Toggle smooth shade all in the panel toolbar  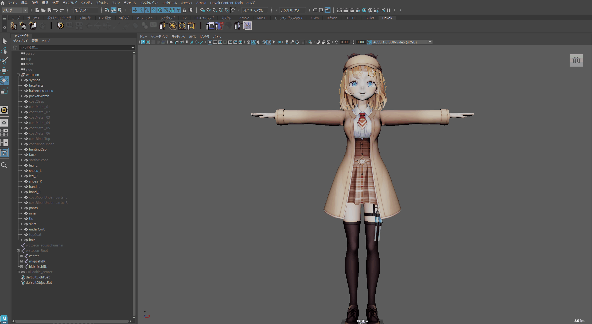254,42
